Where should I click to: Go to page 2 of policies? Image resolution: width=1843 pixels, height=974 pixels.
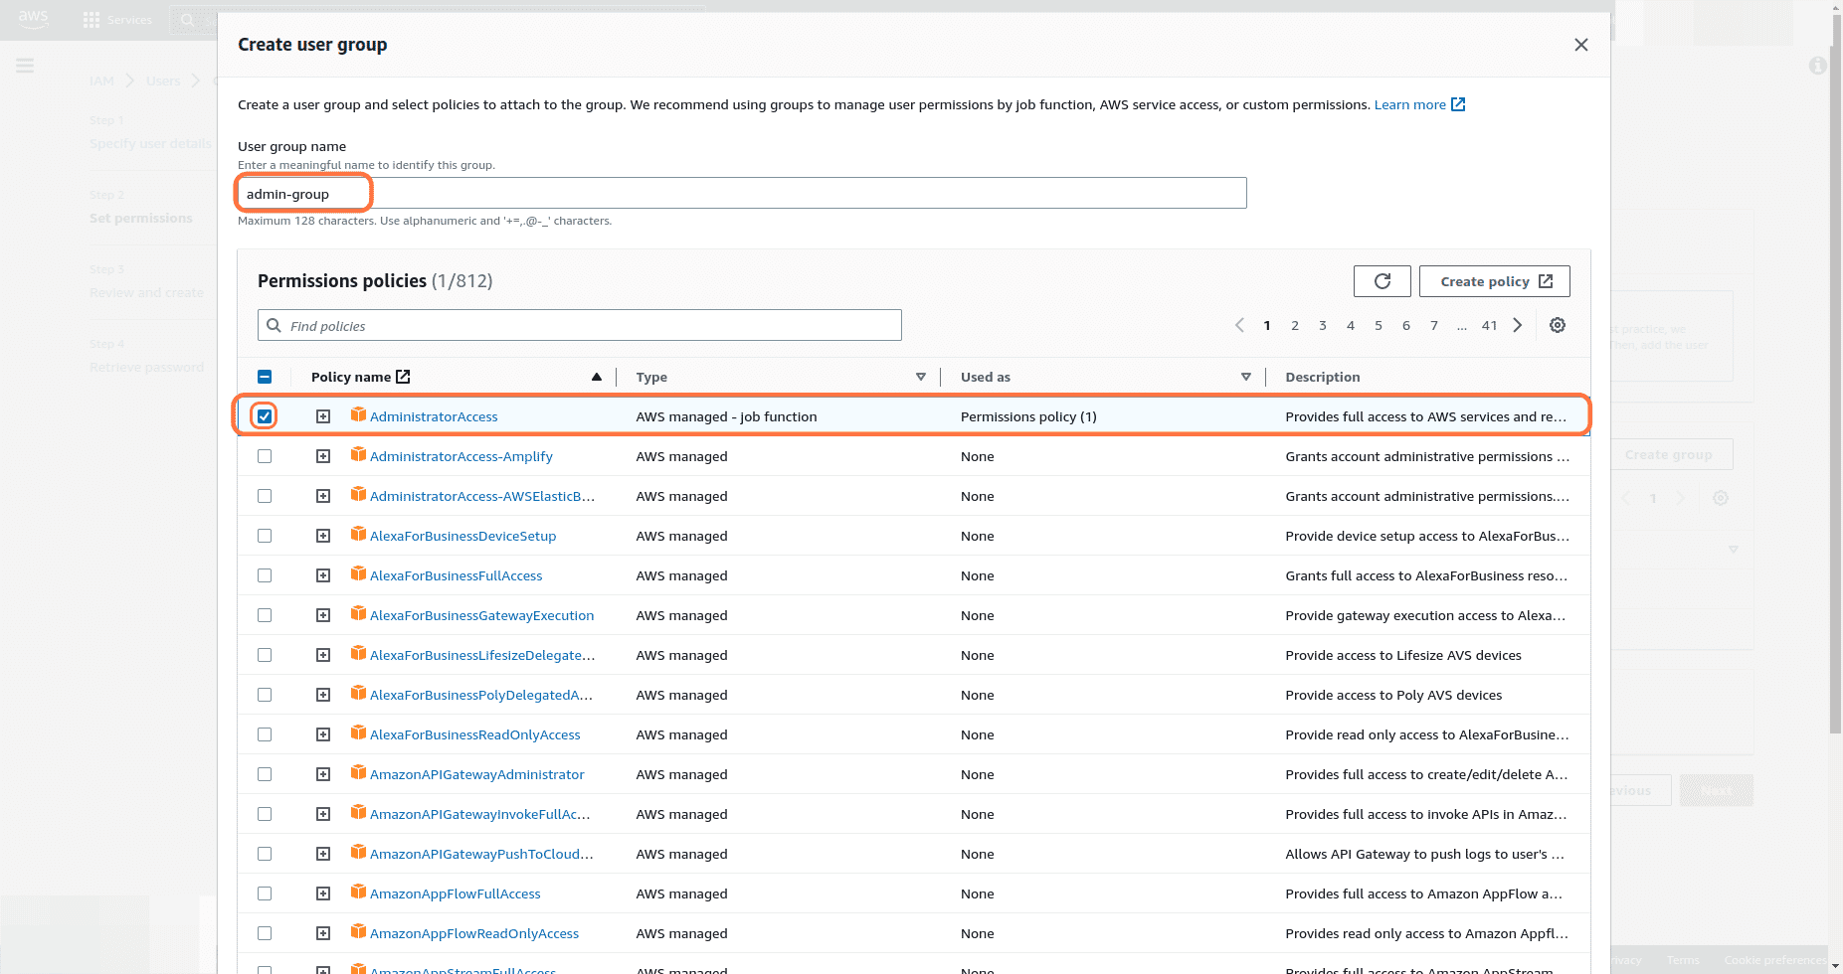click(1295, 325)
